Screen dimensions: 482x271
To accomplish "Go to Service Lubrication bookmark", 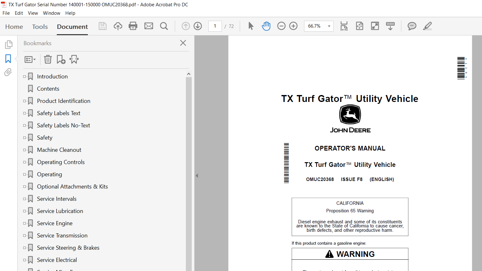I will 60,211.
